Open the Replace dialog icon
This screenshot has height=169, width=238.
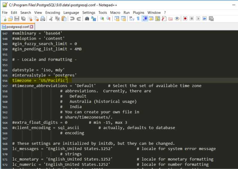[x=93, y=18]
